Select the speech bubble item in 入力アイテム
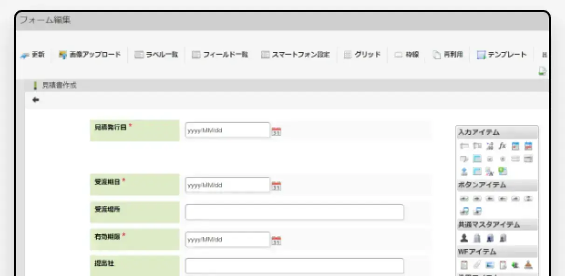The height and width of the screenshot is (276, 565). coord(464,159)
